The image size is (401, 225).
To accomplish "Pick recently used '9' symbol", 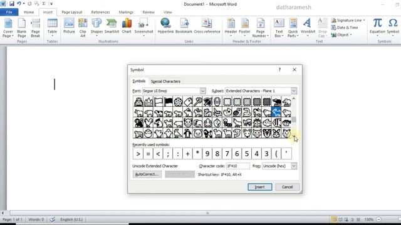I will (x=207, y=154).
